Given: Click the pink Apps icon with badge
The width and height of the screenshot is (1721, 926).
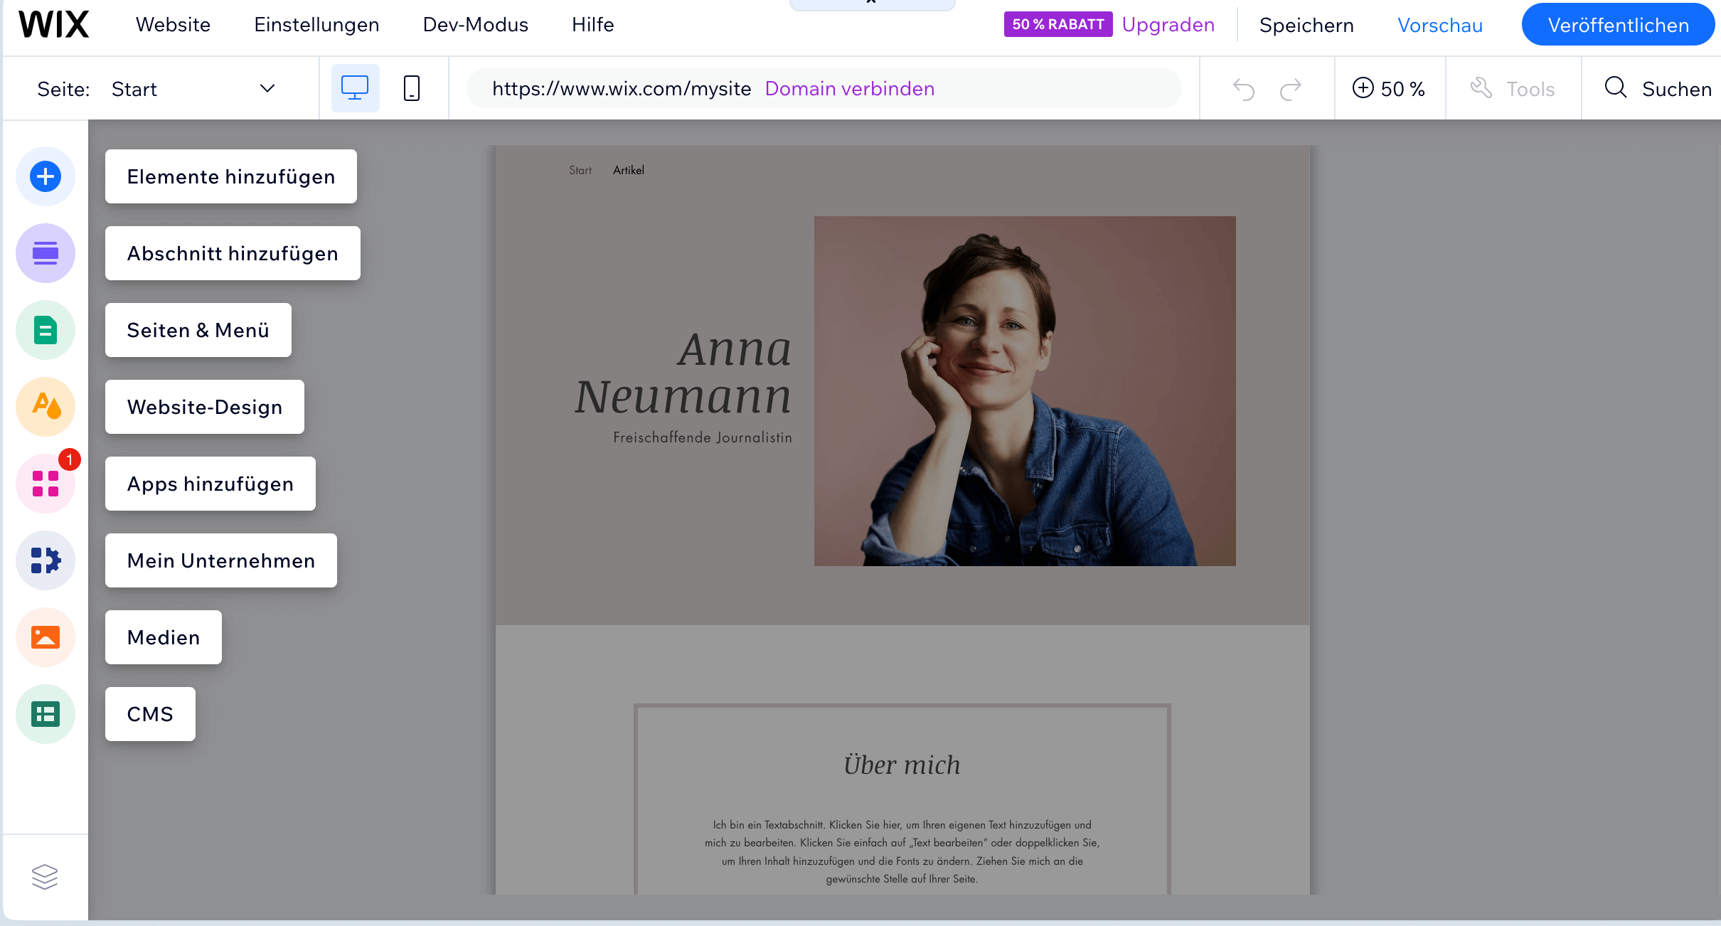Looking at the screenshot, I should 46,484.
